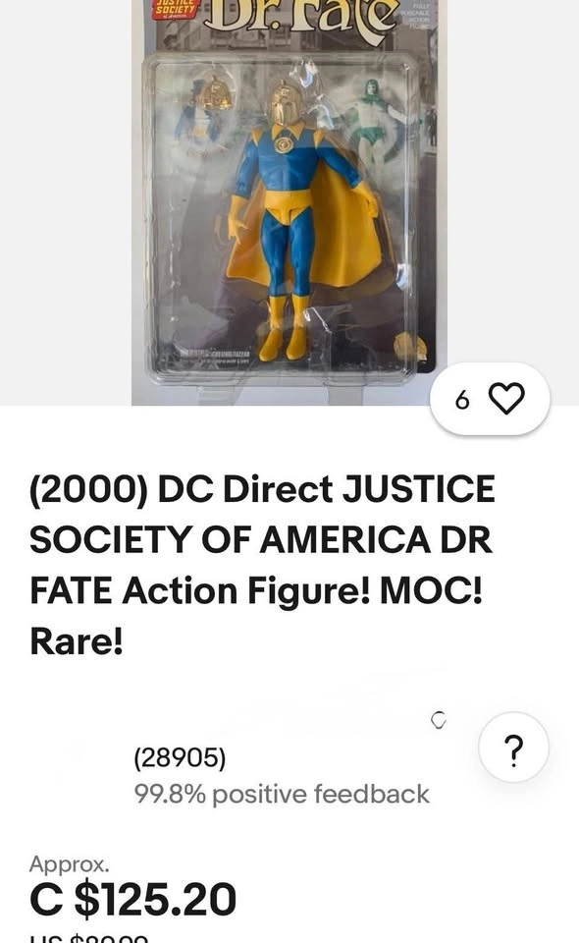Tap the partially visible US dollar price
Image resolution: width=579 pixels, height=943 pixels.
(x=89, y=938)
